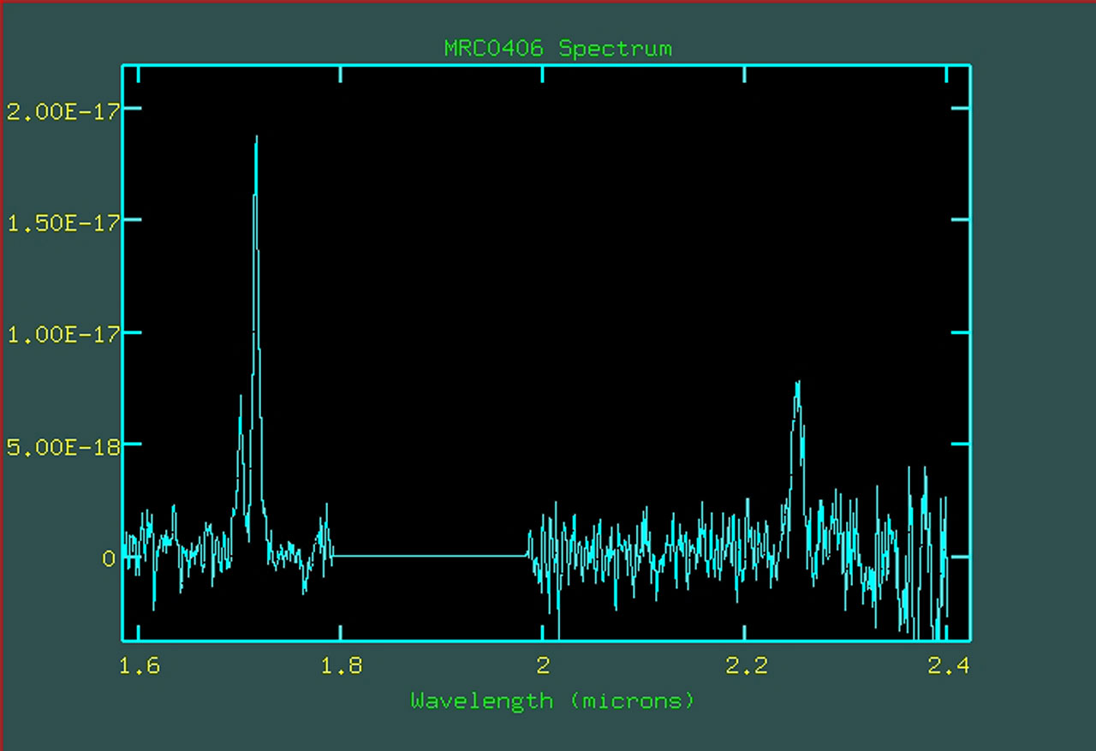Click the 2.2 x-axis tick label
1096x751 pixels.
click(745, 665)
